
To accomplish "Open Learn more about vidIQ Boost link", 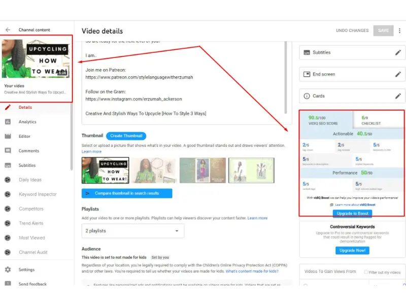I will pyautogui.click(x=355, y=205).
